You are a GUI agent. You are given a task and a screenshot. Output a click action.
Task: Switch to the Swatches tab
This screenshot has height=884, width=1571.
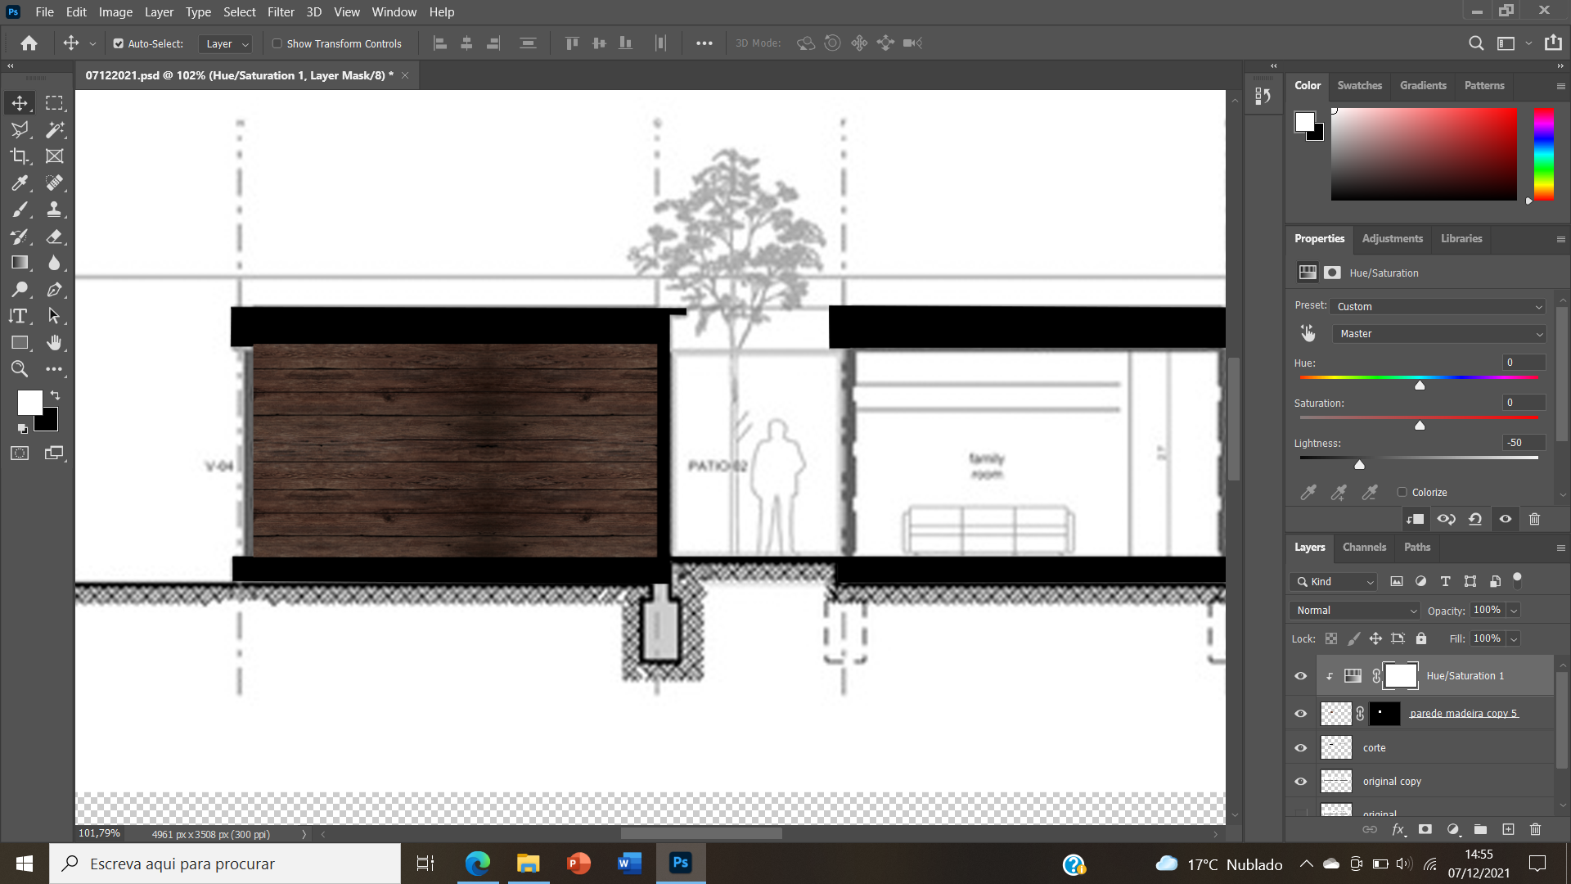click(x=1359, y=85)
